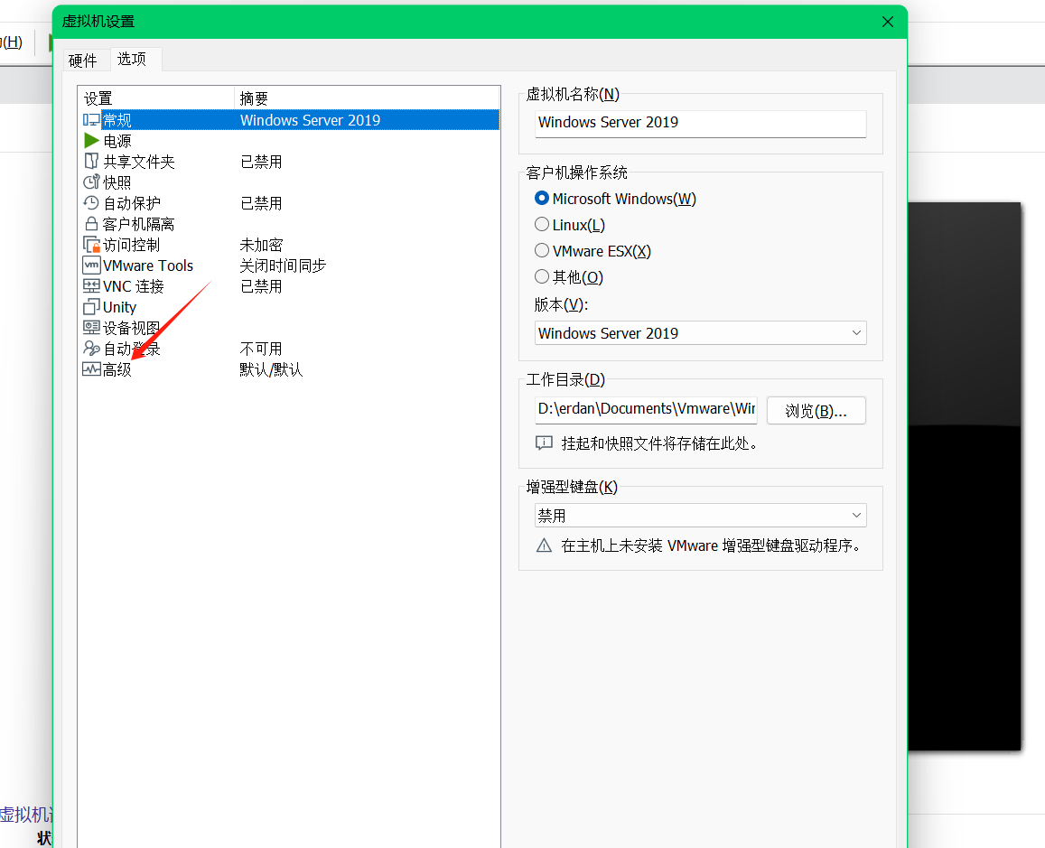
Task: Click the 设置 column header
Action: [x=98, y=98]
